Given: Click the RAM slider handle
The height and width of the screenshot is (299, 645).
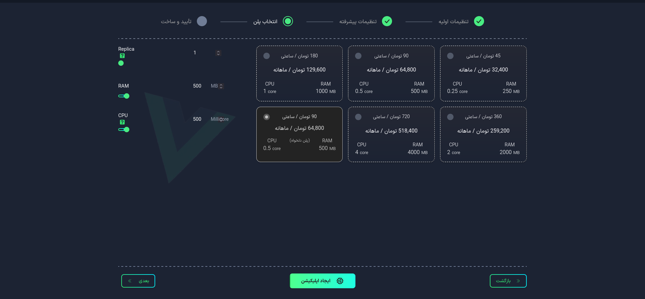Looking at the screenshot, I should point(127,96).
